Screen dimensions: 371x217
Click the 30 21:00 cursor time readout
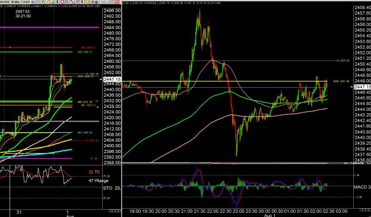pos(23,16)
